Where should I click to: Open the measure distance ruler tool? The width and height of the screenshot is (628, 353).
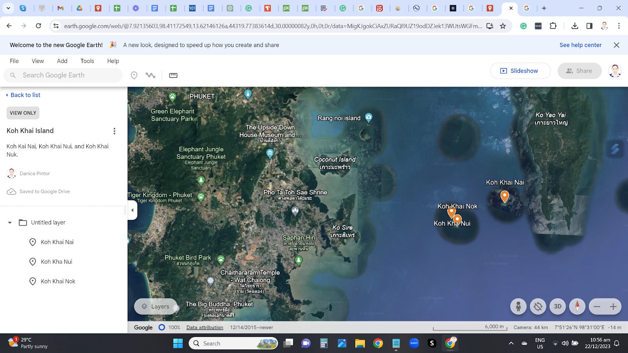[173, 75]
